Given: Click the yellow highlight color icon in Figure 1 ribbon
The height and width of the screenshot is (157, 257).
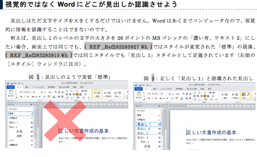Looking at the screenshot, I should tap(49, 96).
